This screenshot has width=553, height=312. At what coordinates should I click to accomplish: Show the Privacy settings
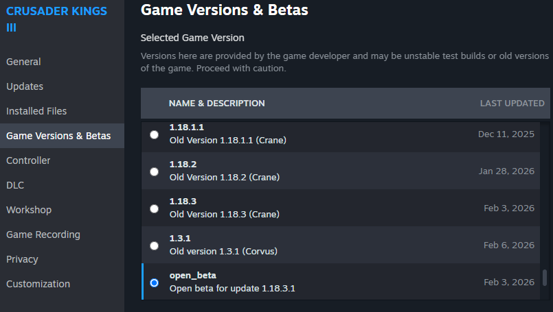tap(22, 259)
